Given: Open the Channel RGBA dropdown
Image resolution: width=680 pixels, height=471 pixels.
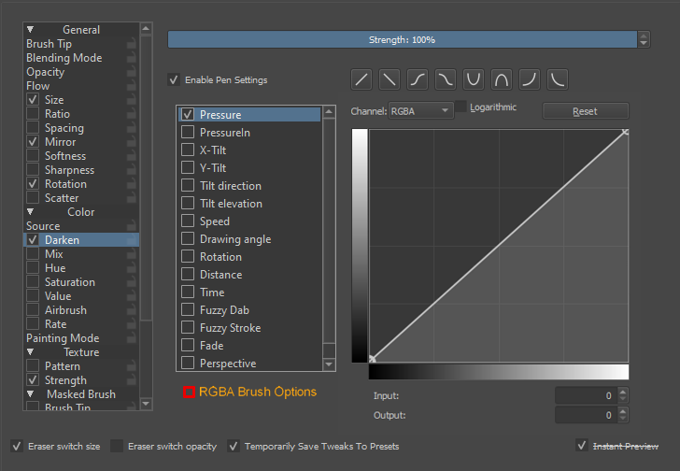Looking at the screenshot, I should [420, 111].
